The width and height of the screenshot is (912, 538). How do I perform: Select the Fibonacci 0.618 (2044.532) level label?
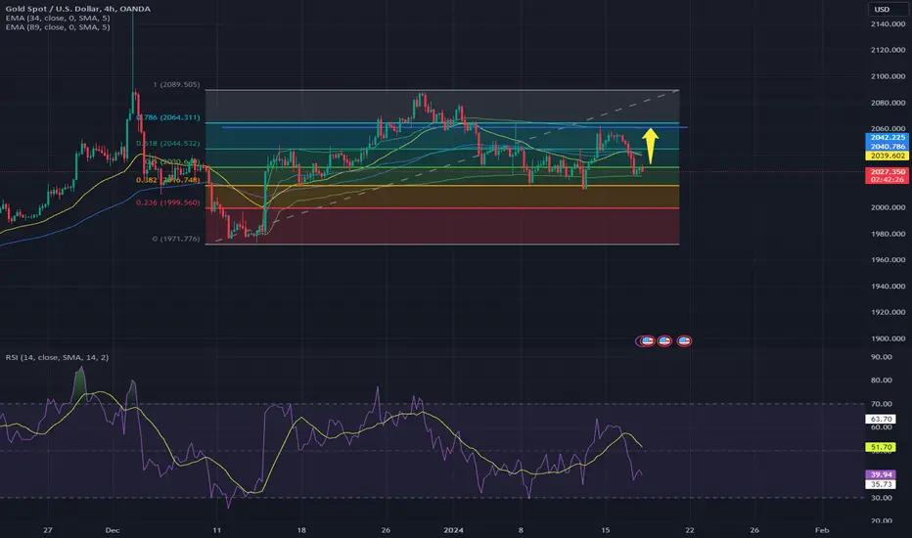tap(168, 143)
